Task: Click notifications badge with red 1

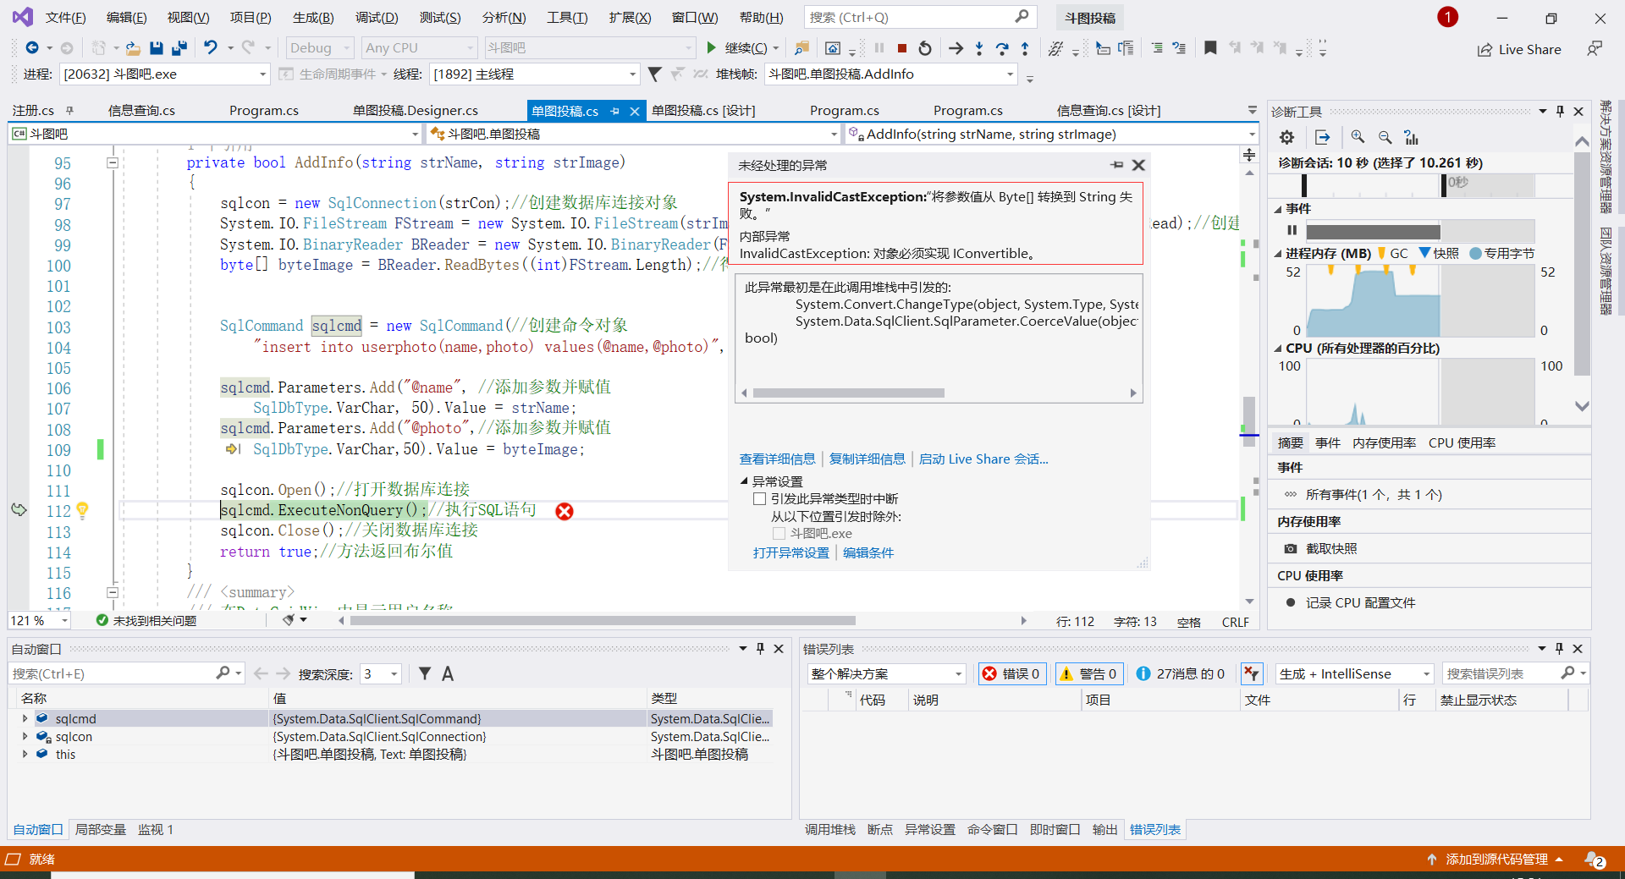Action: coord(1447,17)
